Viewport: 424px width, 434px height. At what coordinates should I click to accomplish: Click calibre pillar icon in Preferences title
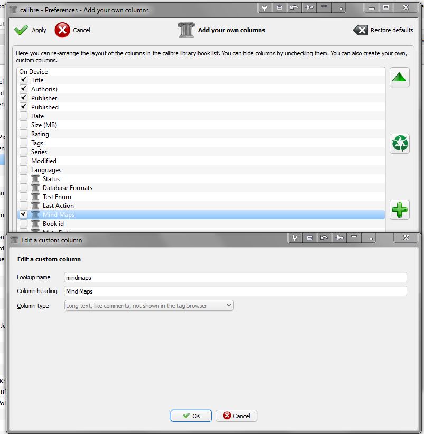point(13,10)
